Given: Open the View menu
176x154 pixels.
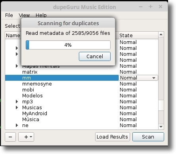Looking at the screenshot, I should click(x=24, y=15).
